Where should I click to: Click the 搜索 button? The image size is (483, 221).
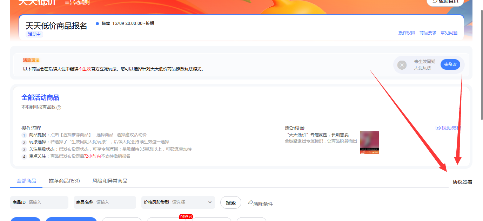(231, 202)
